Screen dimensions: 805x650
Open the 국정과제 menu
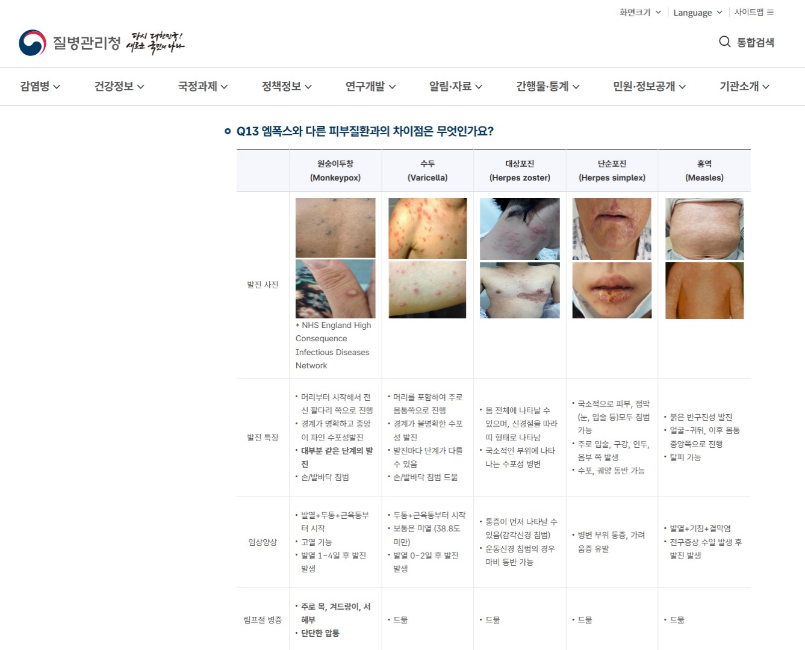tap(203, 87)
